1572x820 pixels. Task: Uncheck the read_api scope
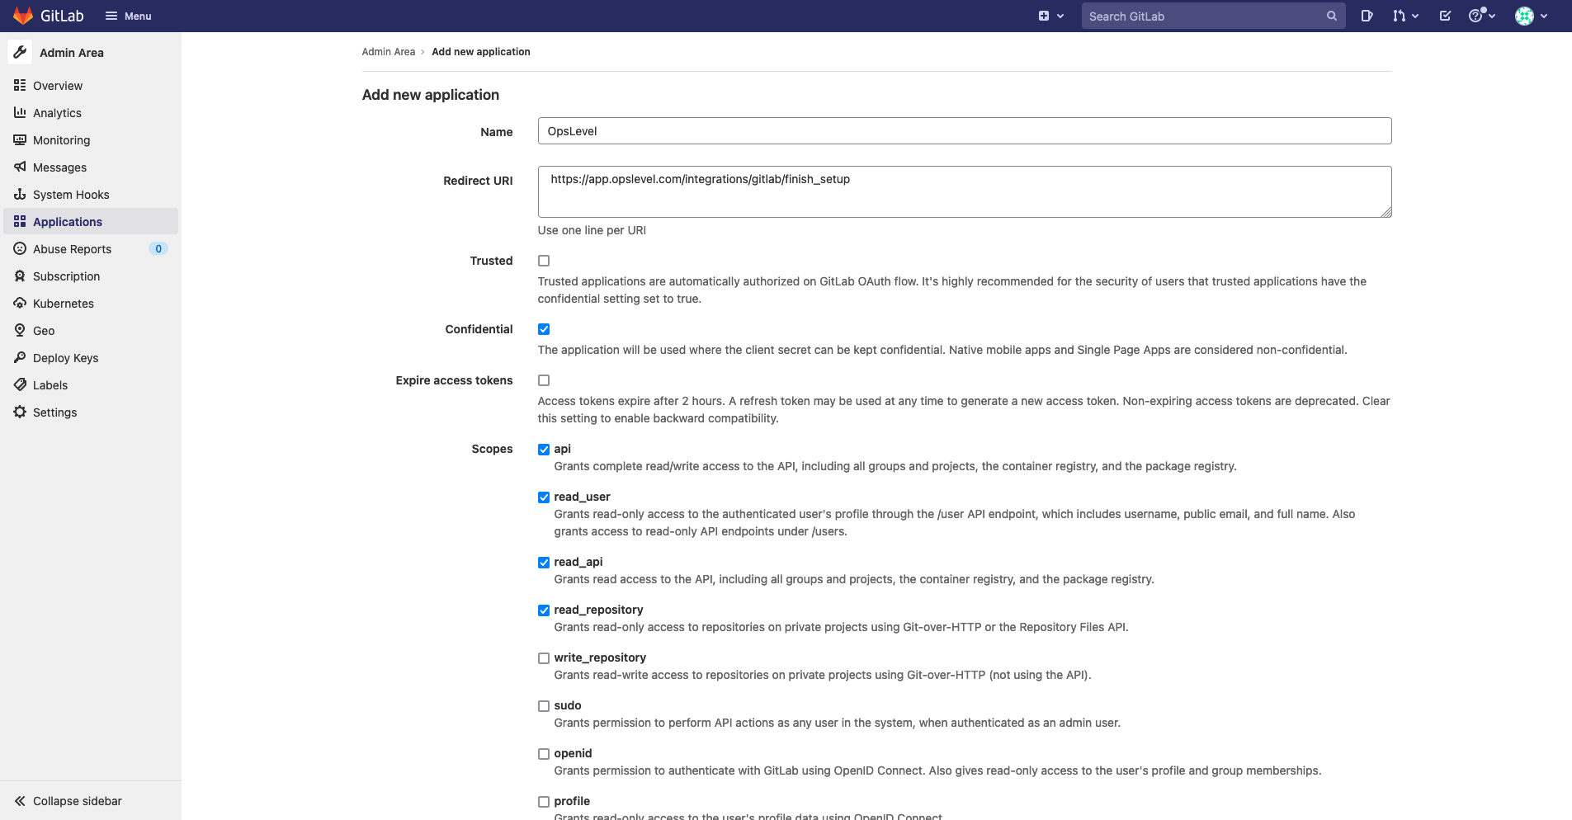[544, 563]
